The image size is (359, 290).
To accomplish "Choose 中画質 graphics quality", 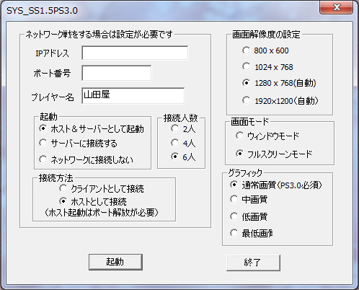I will 249,199.
